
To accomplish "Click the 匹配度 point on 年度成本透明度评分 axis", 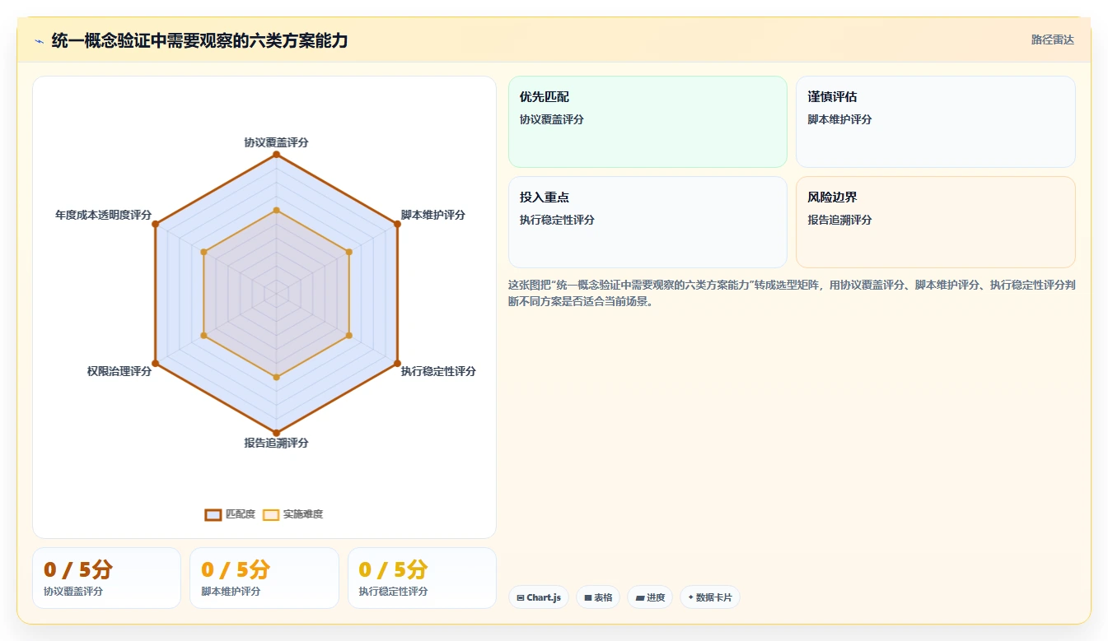I will click(155, 224).
